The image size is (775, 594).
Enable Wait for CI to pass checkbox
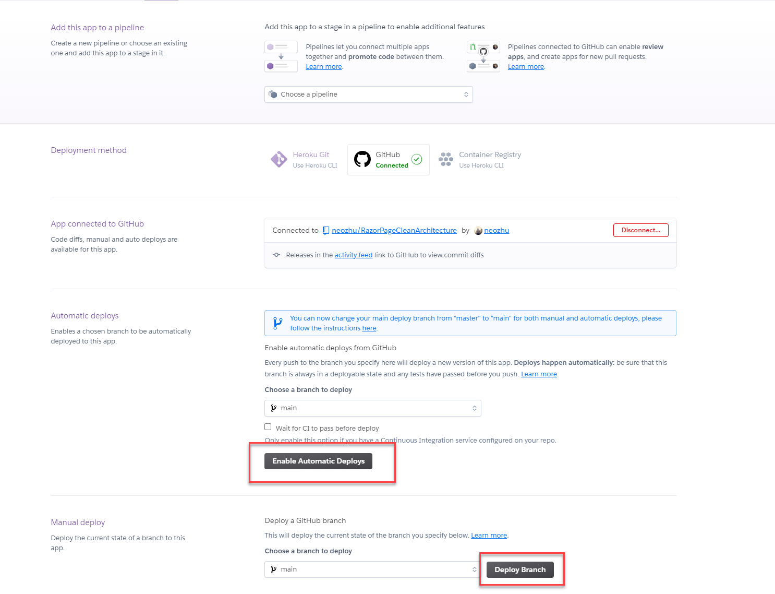coord(268,427)
